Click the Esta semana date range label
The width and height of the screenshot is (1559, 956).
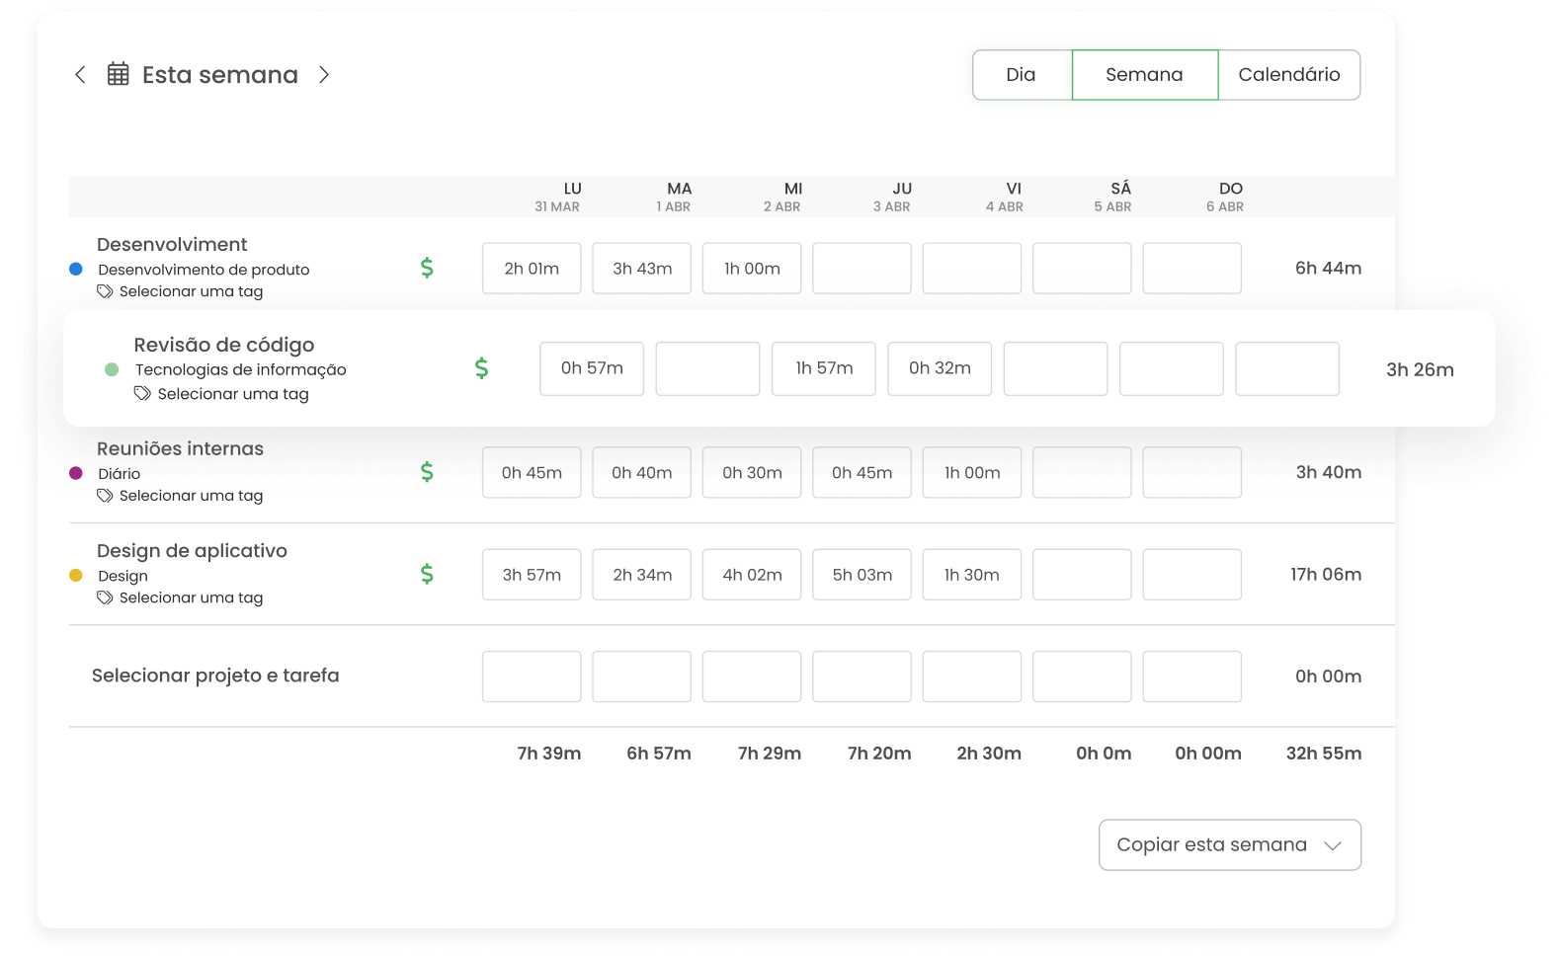220,75
